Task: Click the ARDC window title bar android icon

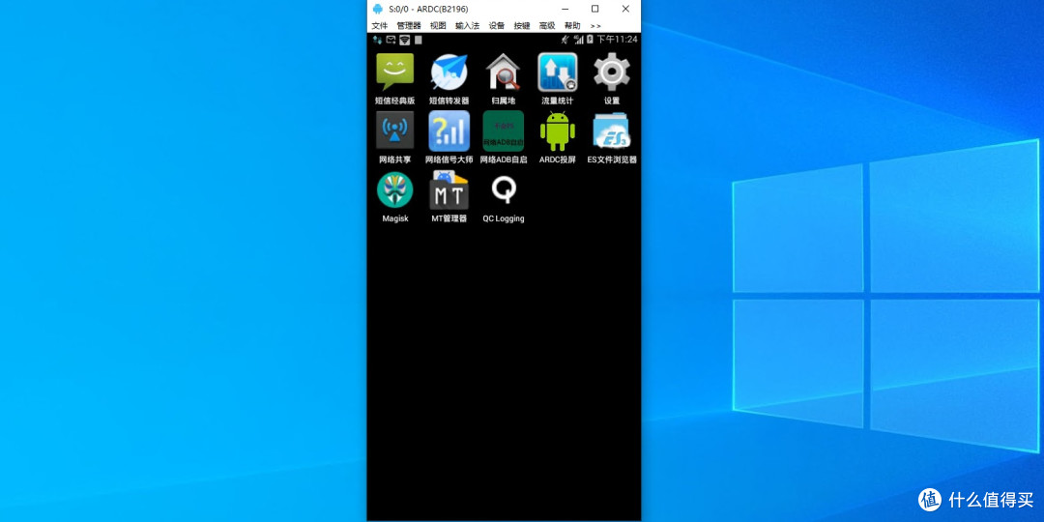Action: [x=378, y=9]
